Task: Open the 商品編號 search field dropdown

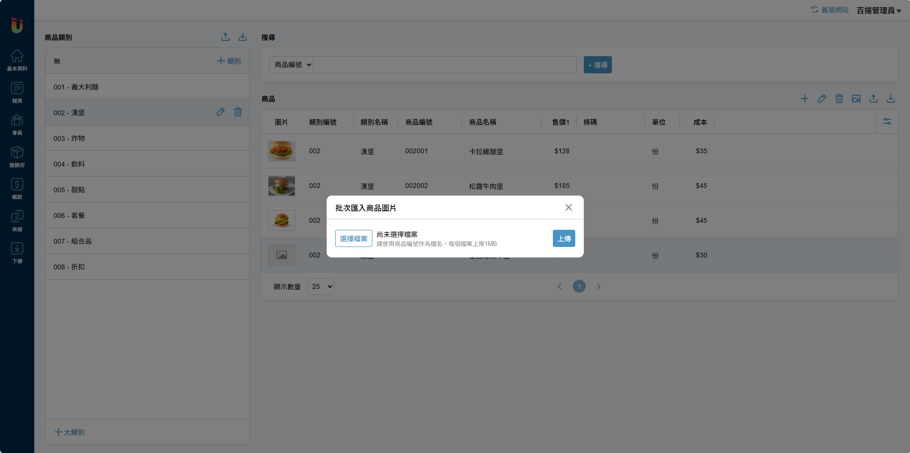Action: click(291, 65)
